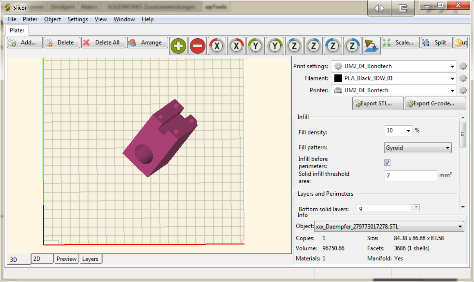
Task: Split the model into parts
Action: [x=436, y=43]
